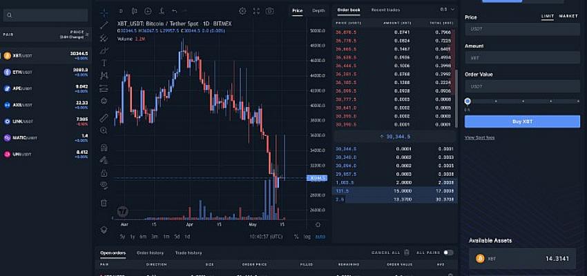Select the text annotation tool
The width and height of the screenshot is (587, 276).
pos(104,63)
